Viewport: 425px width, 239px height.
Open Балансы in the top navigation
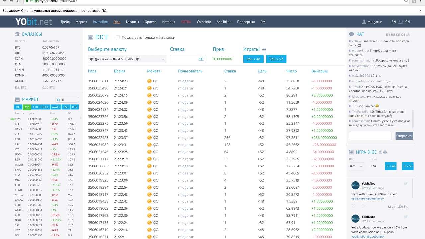[x=132, y=22]
